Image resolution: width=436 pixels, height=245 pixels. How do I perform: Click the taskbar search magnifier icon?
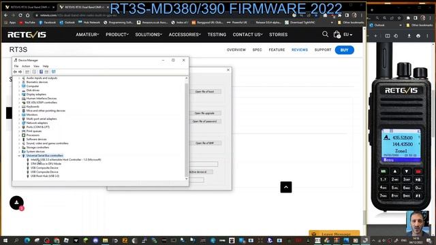[x=16, y=240]
